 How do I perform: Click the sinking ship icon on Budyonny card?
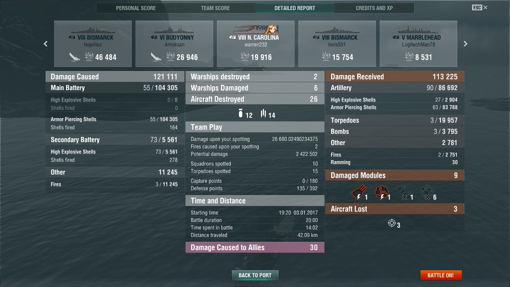(x=156, y=57)
